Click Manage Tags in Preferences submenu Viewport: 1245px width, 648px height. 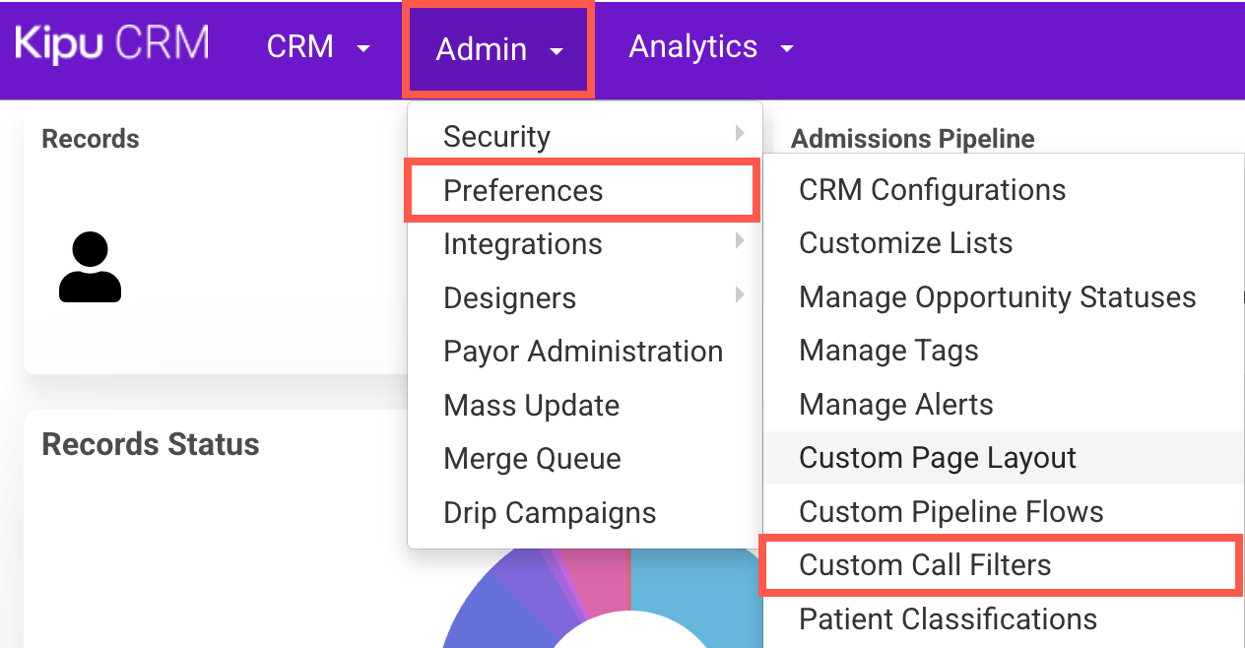pyautogui.click(x=888, y=350)
